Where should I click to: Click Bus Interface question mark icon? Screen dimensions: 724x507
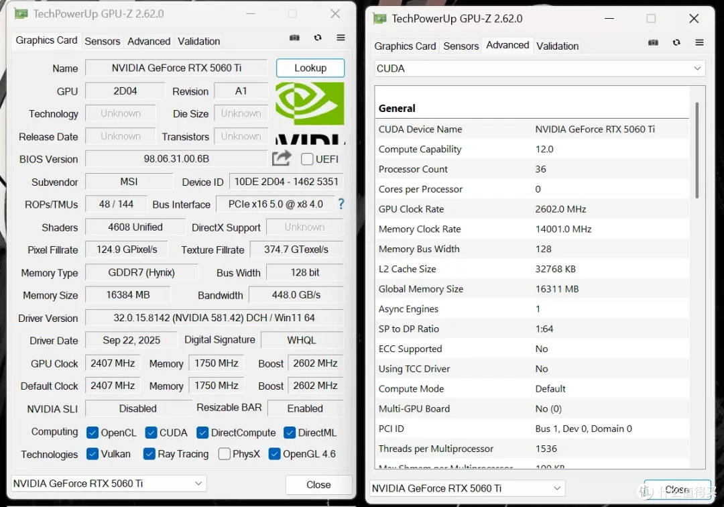click(x=341, y=204)
